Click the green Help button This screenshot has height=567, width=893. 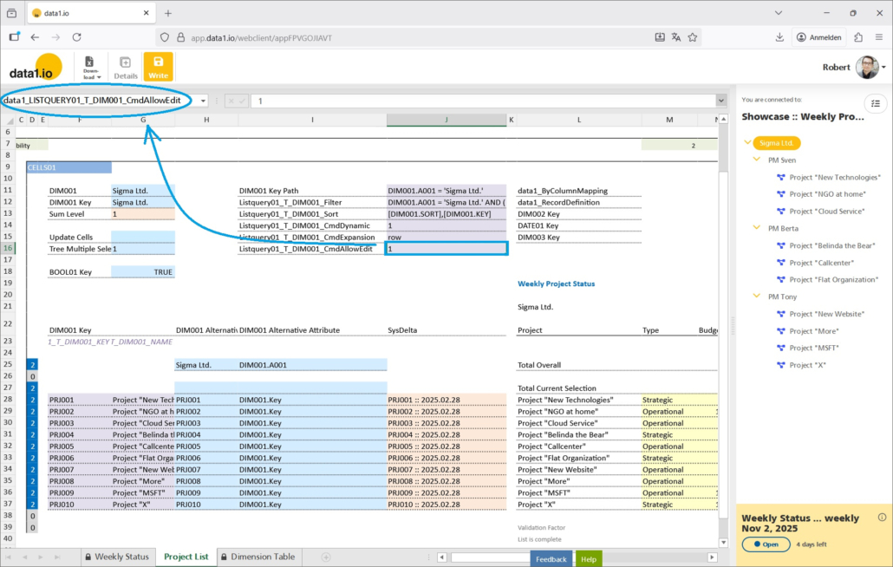tap(589, 559)
